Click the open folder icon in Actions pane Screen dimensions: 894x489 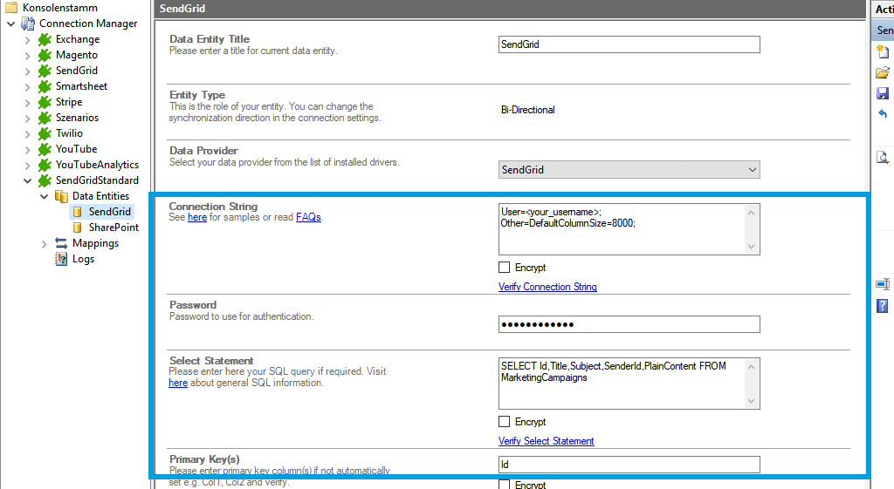click(883, 73)
